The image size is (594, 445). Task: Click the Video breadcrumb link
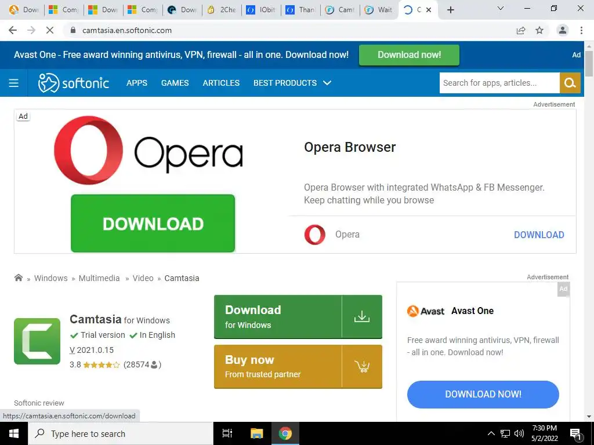click(143, 278)
